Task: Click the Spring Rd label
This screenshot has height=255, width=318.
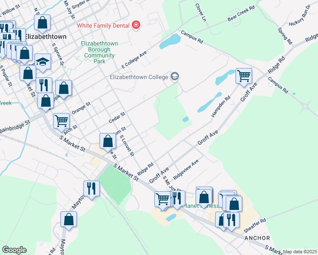Action: tap(285, 36)
